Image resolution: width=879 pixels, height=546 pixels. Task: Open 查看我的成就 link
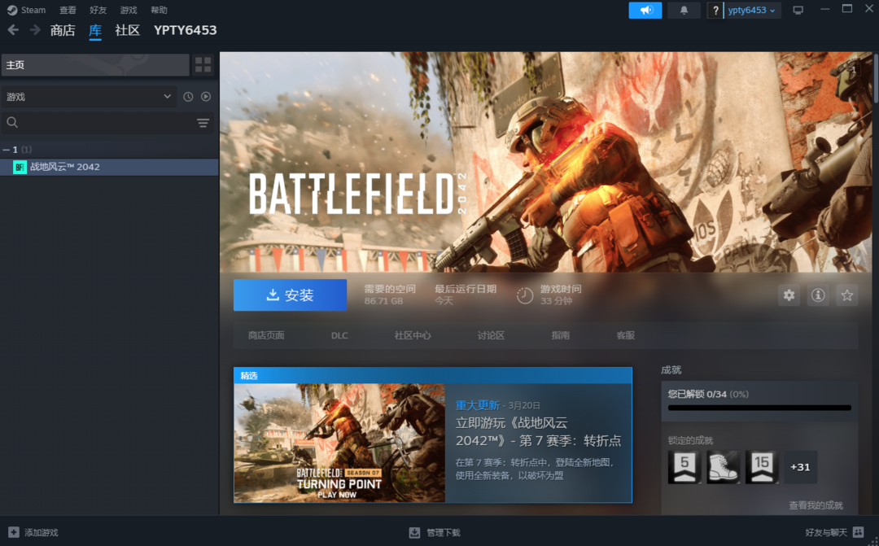[x=816, y=505]
